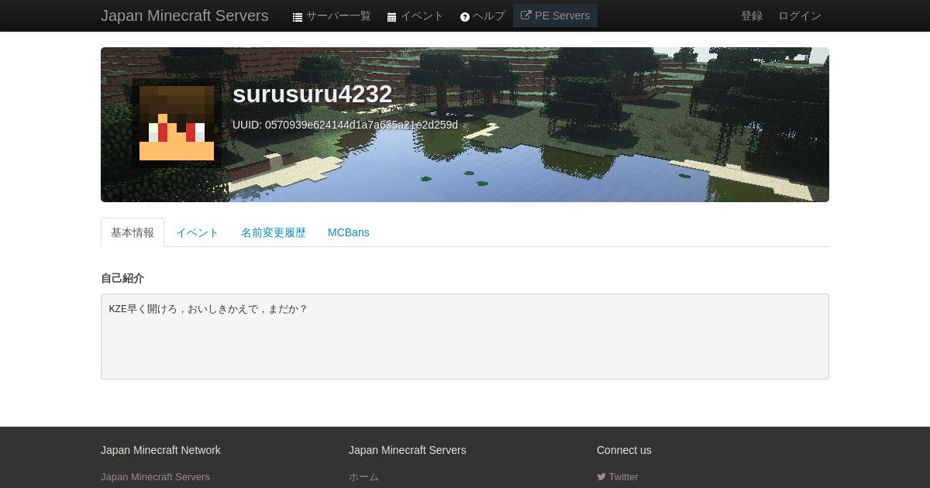Open ヘルプ in the navigation bar
Image resolution: width=930 pixels, height=488 pixels.
coord(482,15)
